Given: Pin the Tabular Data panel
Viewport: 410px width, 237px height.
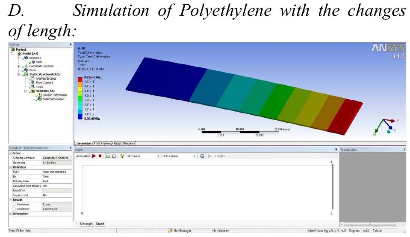Looking at the screenshot, I should [404, 150].
